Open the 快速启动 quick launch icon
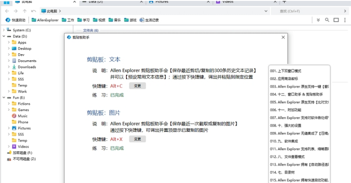This screenshot has width=351, height=183. (16, 20)
